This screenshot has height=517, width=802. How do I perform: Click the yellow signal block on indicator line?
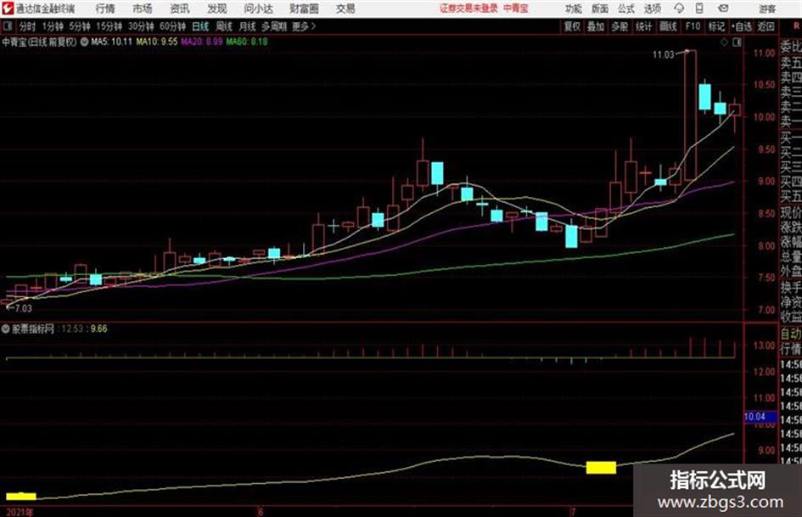pos(601,468)
